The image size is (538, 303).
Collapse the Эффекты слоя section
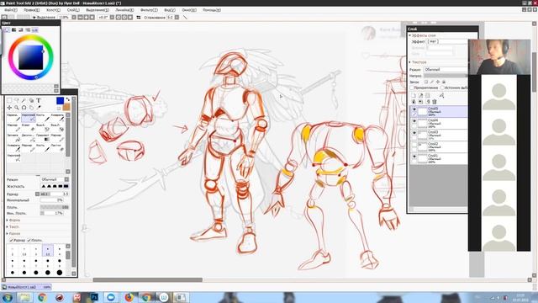click(x=409, y=35)
